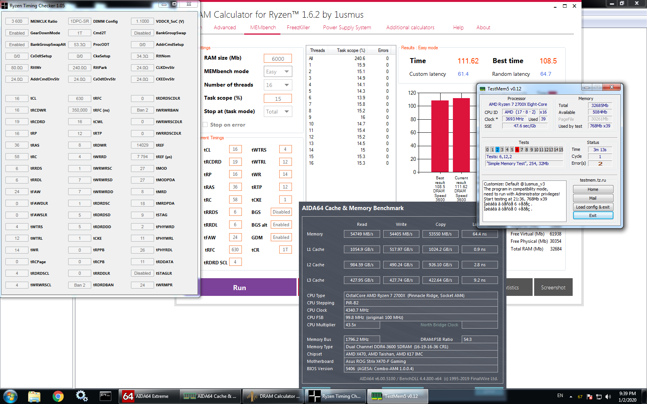
Task: Launch Google Chrome from the taskbar
Action: pos(58,396)
